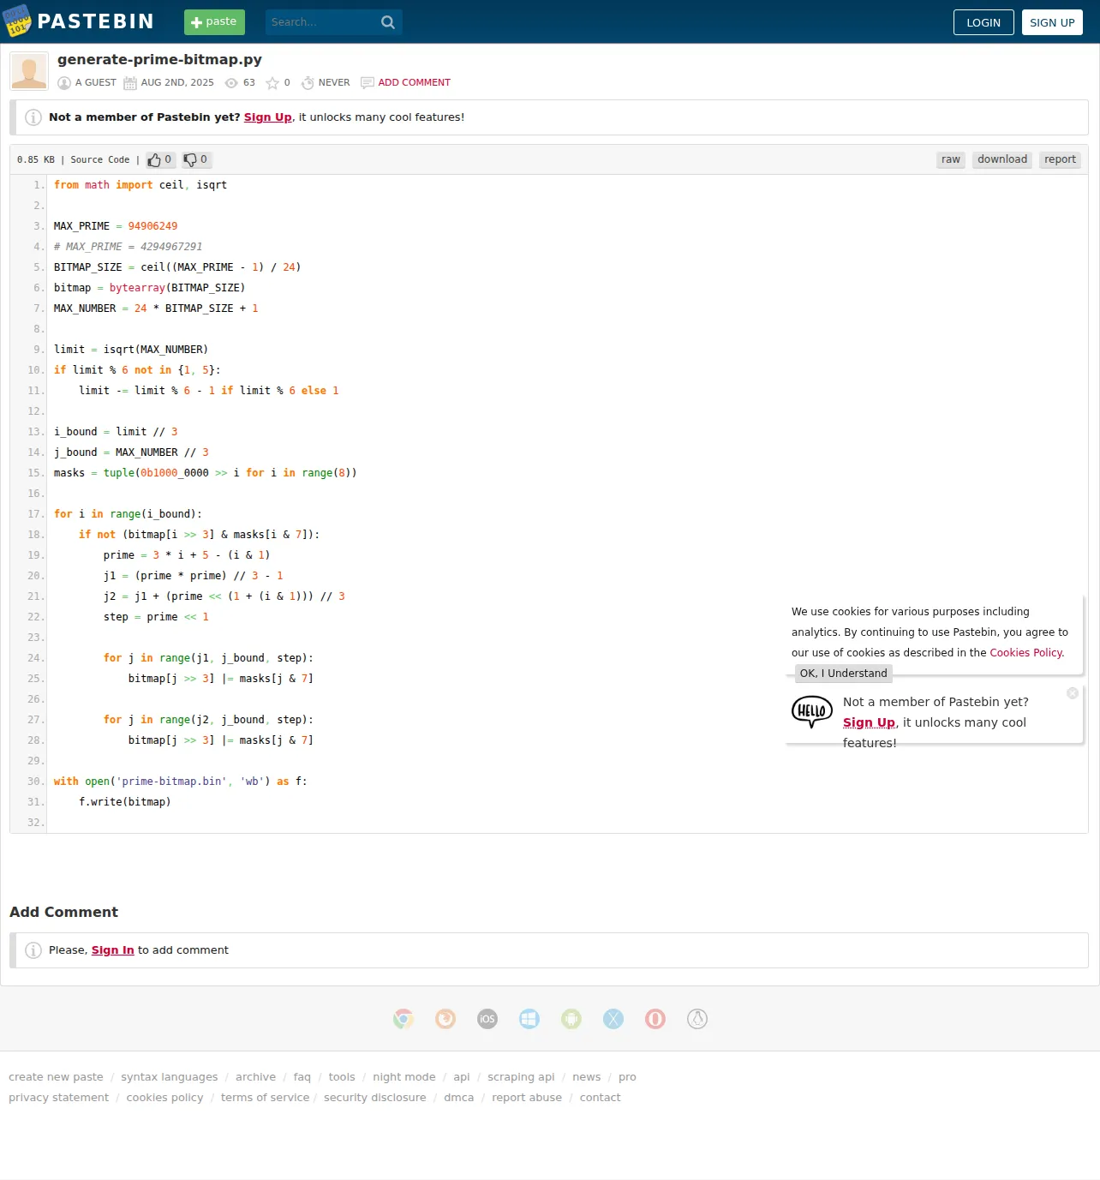The width and height of the screenshot is (1100, 1180).
Task: Open the Firefox add-on icon in footer
Action: (x=445, y=1019)
